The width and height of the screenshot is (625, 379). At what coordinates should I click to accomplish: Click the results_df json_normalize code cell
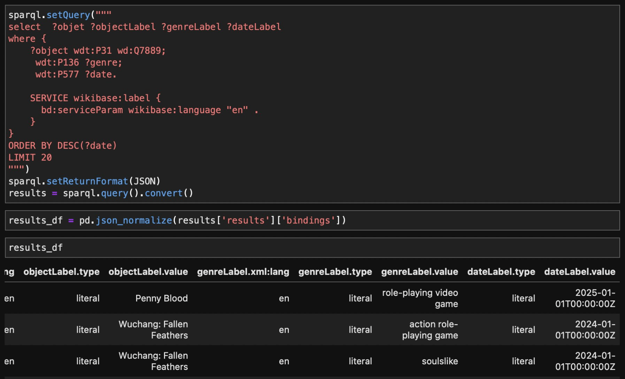[312, 220]
